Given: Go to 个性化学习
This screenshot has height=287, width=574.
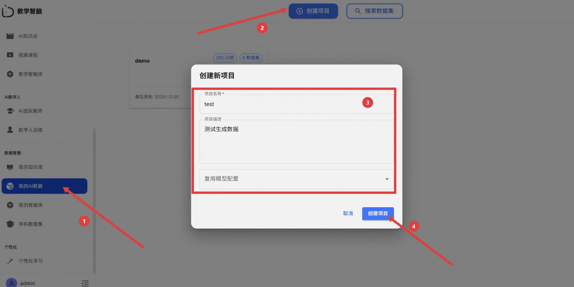Looking at the screenshot, I should (x=44, y=261).
